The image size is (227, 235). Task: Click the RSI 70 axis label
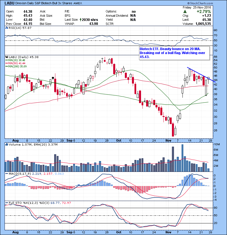pyautogui.click(x=215, y=35)
